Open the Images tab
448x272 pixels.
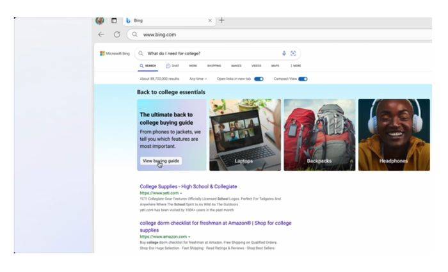(236, 66)
